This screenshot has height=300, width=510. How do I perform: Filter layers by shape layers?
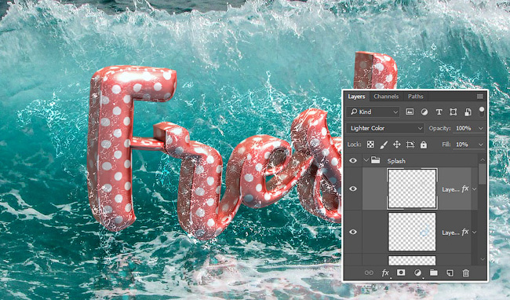[x=453, y=112]
